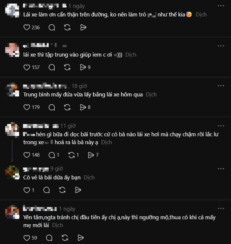Open the top commenter's avatar
Viewport: 231px width, 244px height.
(x=12, y=10)
